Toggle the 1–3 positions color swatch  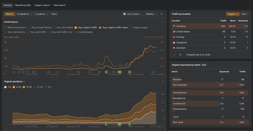tap(5, 87)
